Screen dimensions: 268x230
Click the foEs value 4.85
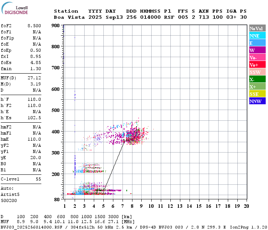[36, 62]
